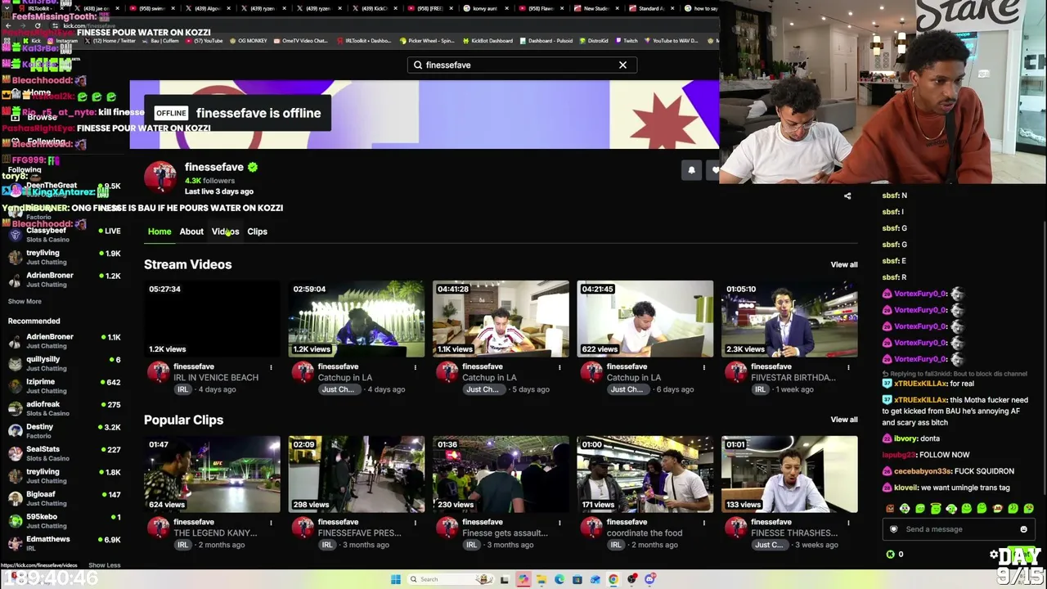The height and width of the screenshot is (589, 1047).
Task: Open finessefave's large profile avatar
Action: [160, 177]
